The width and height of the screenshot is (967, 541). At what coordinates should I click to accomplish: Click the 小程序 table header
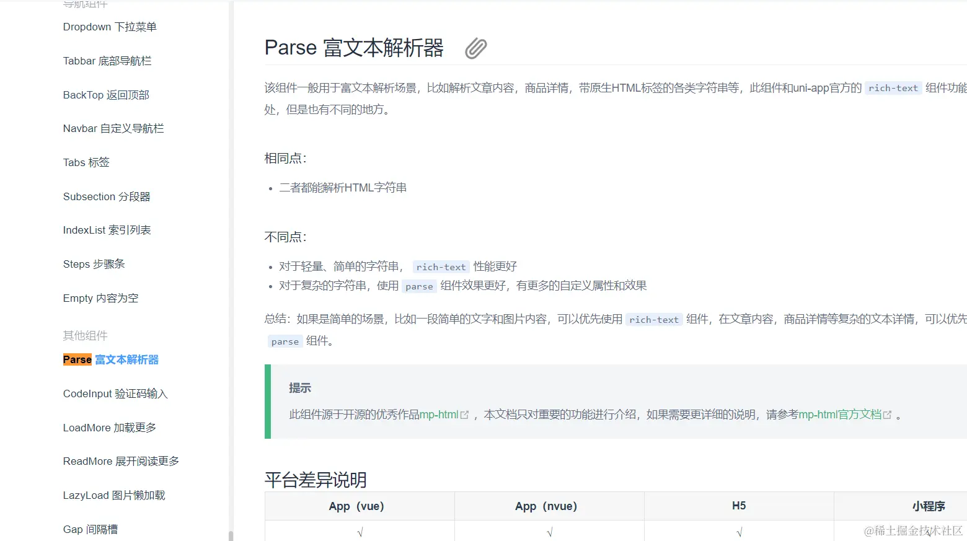[929, 506]
